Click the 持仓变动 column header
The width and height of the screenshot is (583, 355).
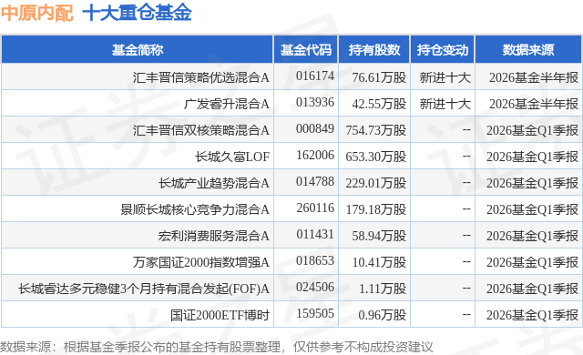click(443, 50)
